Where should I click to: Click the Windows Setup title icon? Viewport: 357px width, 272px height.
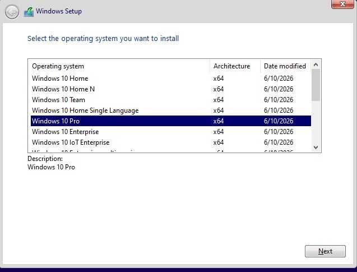click(29, 12)
